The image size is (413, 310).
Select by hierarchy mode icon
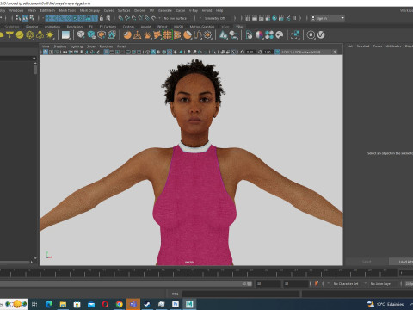[x=19, y=18]
